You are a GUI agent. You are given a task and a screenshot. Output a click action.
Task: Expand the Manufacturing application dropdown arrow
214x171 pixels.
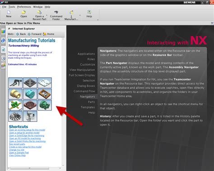(80, 15)
